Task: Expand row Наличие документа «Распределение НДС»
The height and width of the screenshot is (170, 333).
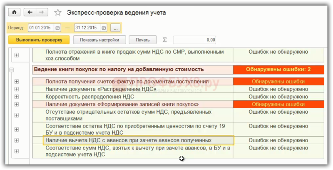Action: click(17, 89)
